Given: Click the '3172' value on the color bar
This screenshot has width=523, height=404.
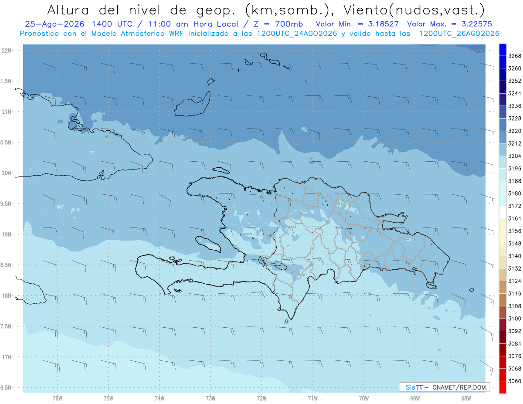Looking at the screenshot, I should click(x=515, y=206).
